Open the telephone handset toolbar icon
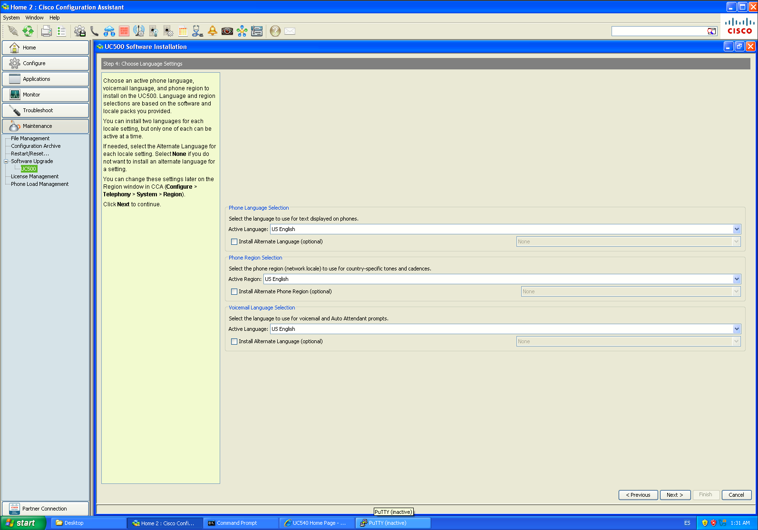Image resolution: width=758 pixels, height=530 pixels. 95,31
